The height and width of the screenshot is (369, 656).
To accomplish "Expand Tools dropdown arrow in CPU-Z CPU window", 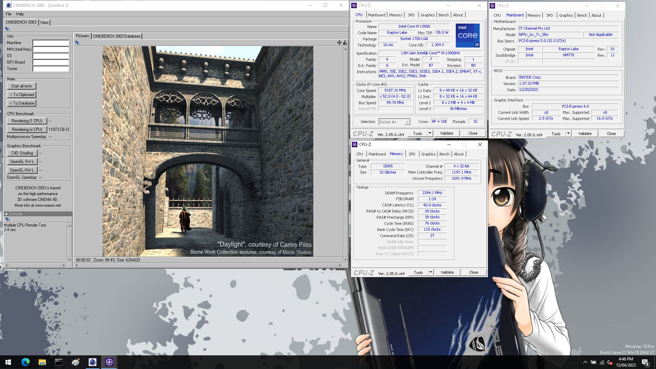I will coord(430,133).
